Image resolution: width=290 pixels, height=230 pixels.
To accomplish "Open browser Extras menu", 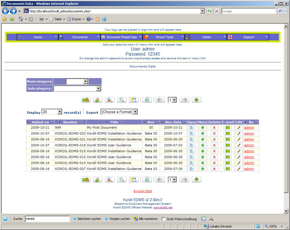I will click(76, 19).
